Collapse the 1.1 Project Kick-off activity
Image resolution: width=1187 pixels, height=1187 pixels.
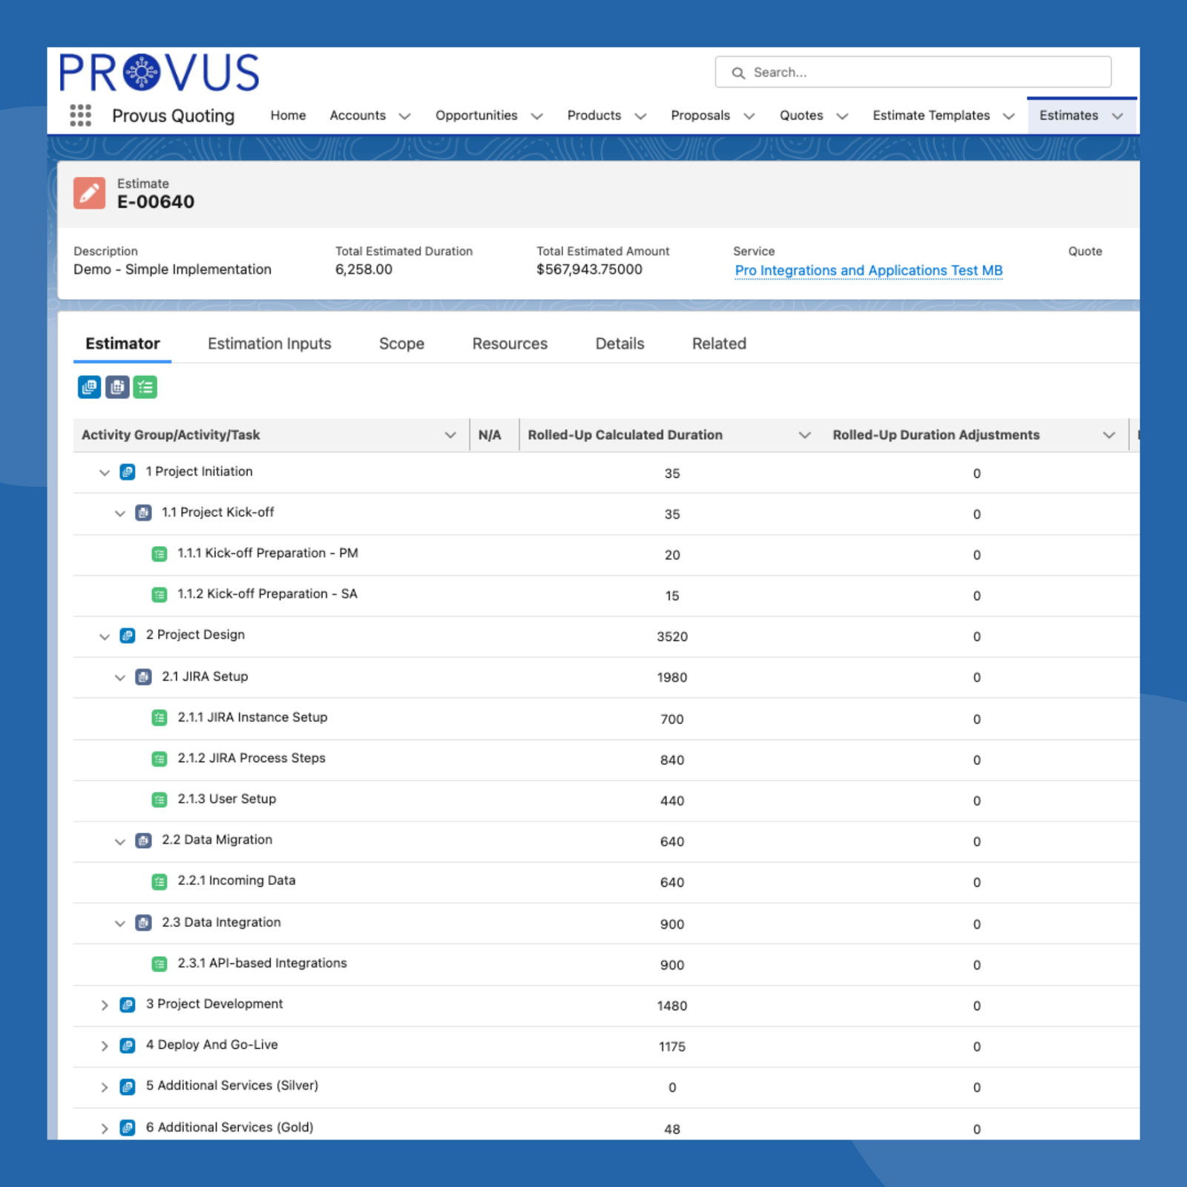pyautogui.click(x=120, y=513)
